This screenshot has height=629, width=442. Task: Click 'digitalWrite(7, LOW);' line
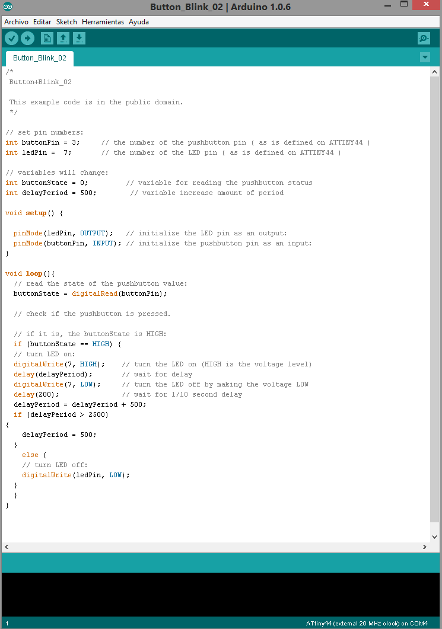(x=57, y=384)
